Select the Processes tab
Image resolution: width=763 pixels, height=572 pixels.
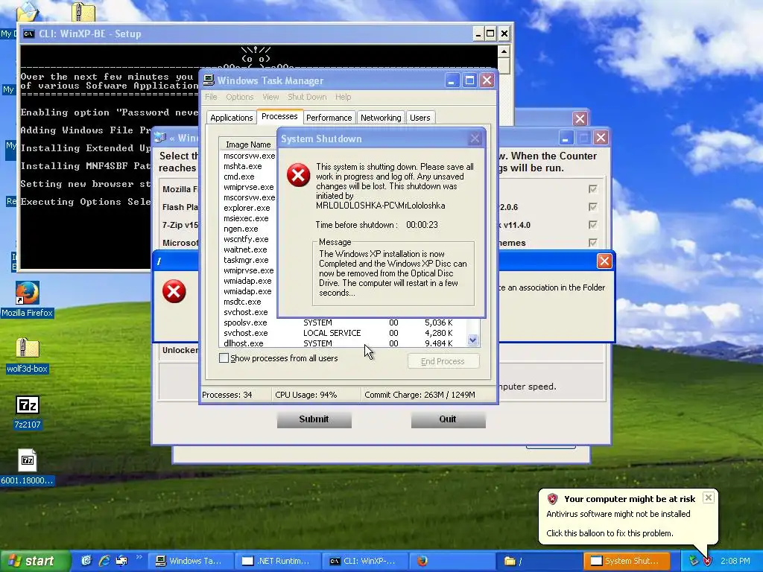[x=279, y=116]
